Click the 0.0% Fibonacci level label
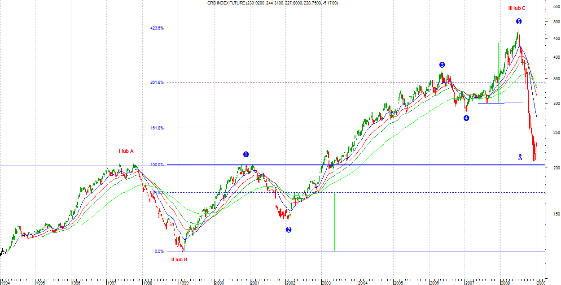Image resolution: width=561 pixels, height=285 pixels. 159,251
